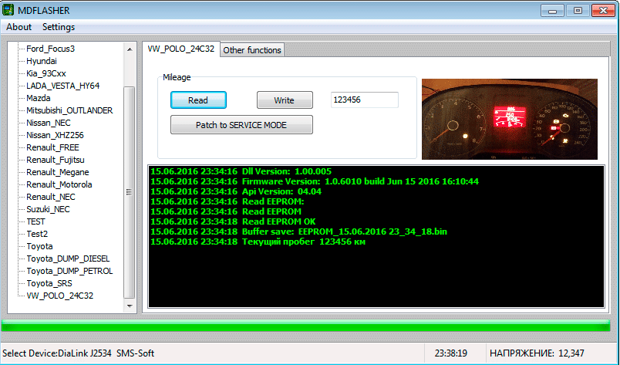Select the VW_POLO_24C32 tab
The width and height of the screenshot is (620, 365).
pyautogui.click(x=181, y=49)
